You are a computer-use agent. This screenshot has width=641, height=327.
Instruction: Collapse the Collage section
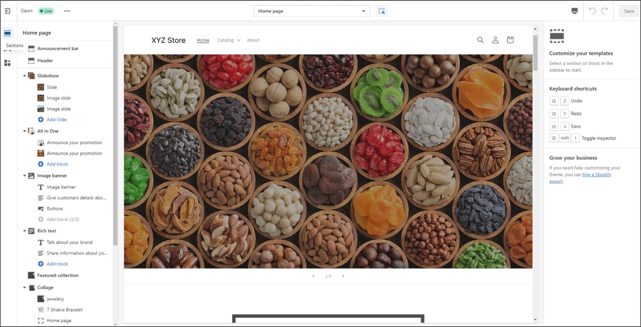click(x=25, y=287)
